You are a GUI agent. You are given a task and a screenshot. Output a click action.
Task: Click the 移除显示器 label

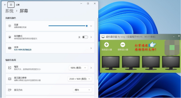point(123,50)
